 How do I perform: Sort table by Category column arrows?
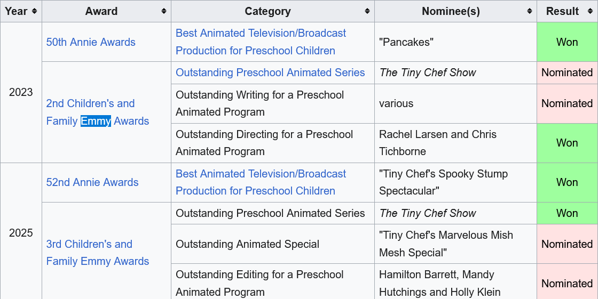click(367, 11)
